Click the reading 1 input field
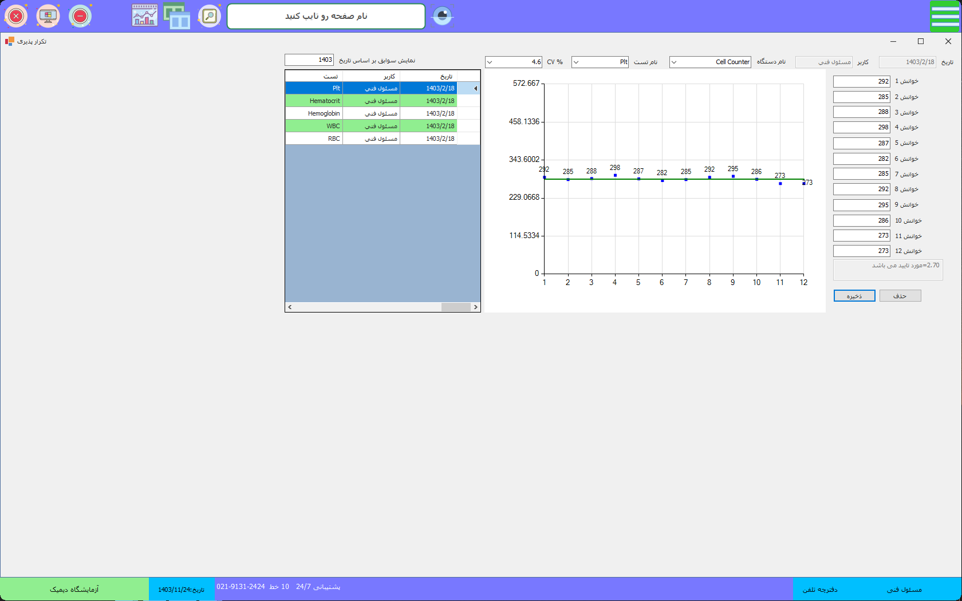Image resolution: width=962 pixels, height=601 pixels. pyautogui.click(x=861, y=82)
